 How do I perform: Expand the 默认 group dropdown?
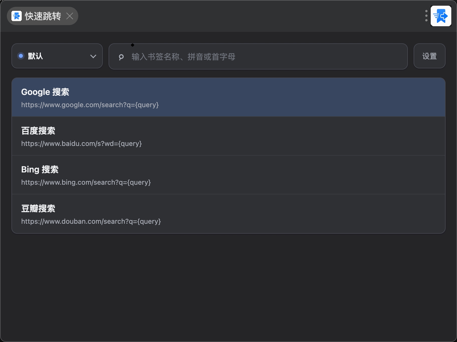[x=57, y=56]
